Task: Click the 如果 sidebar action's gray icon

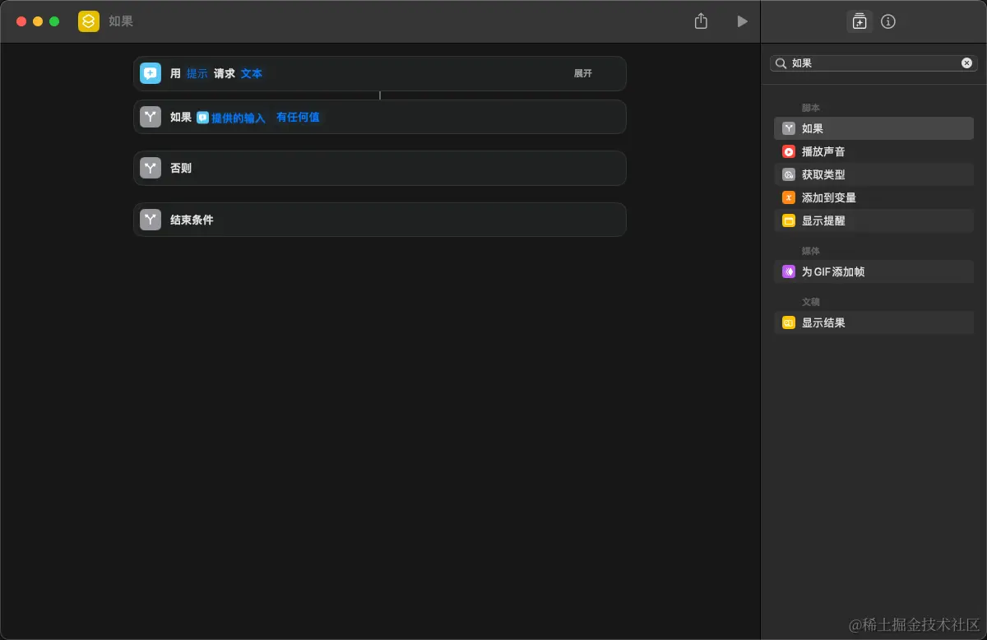Action: (788, 128)
